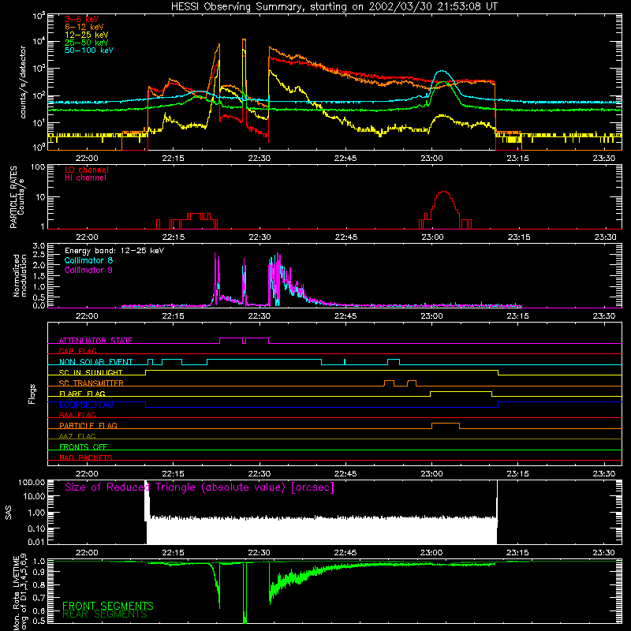Click the GAP FLAG label

pyautogui.click(x=78, y=351)
